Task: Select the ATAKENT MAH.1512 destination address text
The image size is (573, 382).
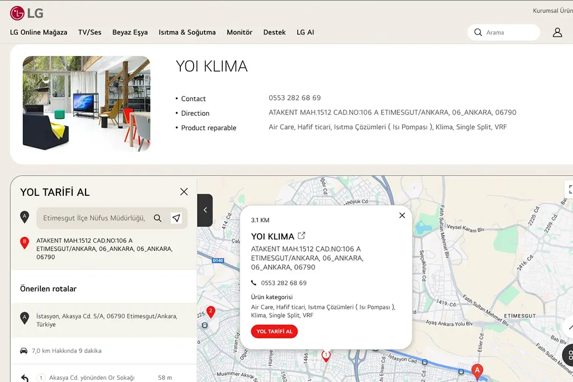Action: pyautogui.click(x=104, y=249)
